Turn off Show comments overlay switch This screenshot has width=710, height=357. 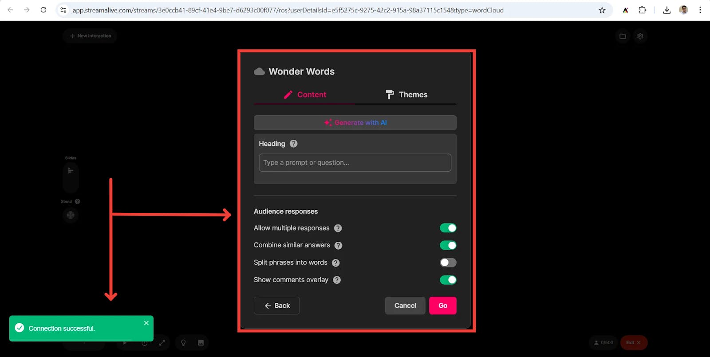pyautogui.click(x=448, y=280)
